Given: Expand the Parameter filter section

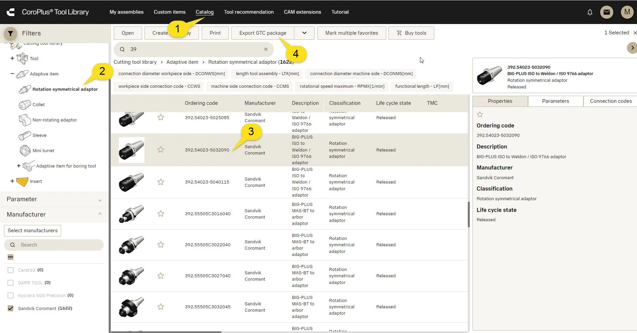Looking at the screenshot, I should (x=100, y=200).
